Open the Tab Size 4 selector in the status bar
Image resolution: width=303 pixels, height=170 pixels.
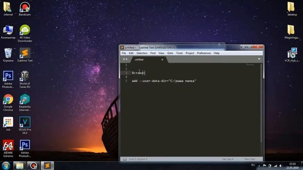(227, 159)
